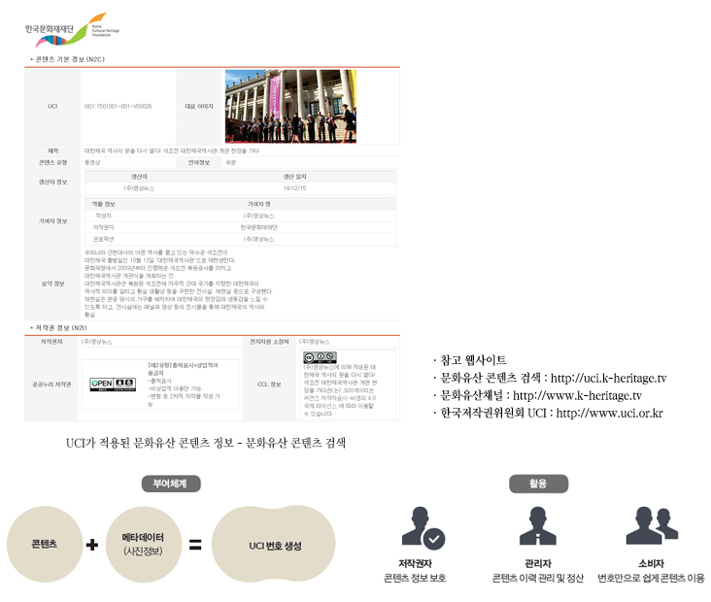The height and width of the screenshot is (602, 711).
Task: Click the 작성자 role row
Action: [x=240, y=216]
